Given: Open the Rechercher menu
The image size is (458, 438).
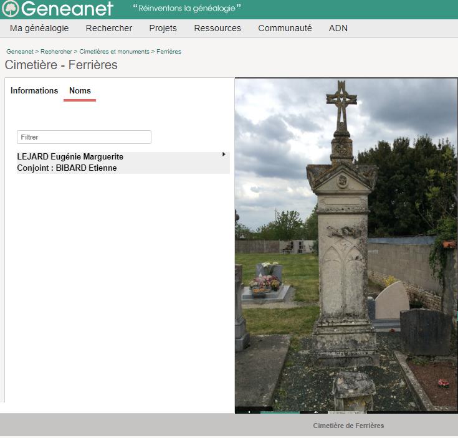Looking at the screenshot, I should click(108, 28).
